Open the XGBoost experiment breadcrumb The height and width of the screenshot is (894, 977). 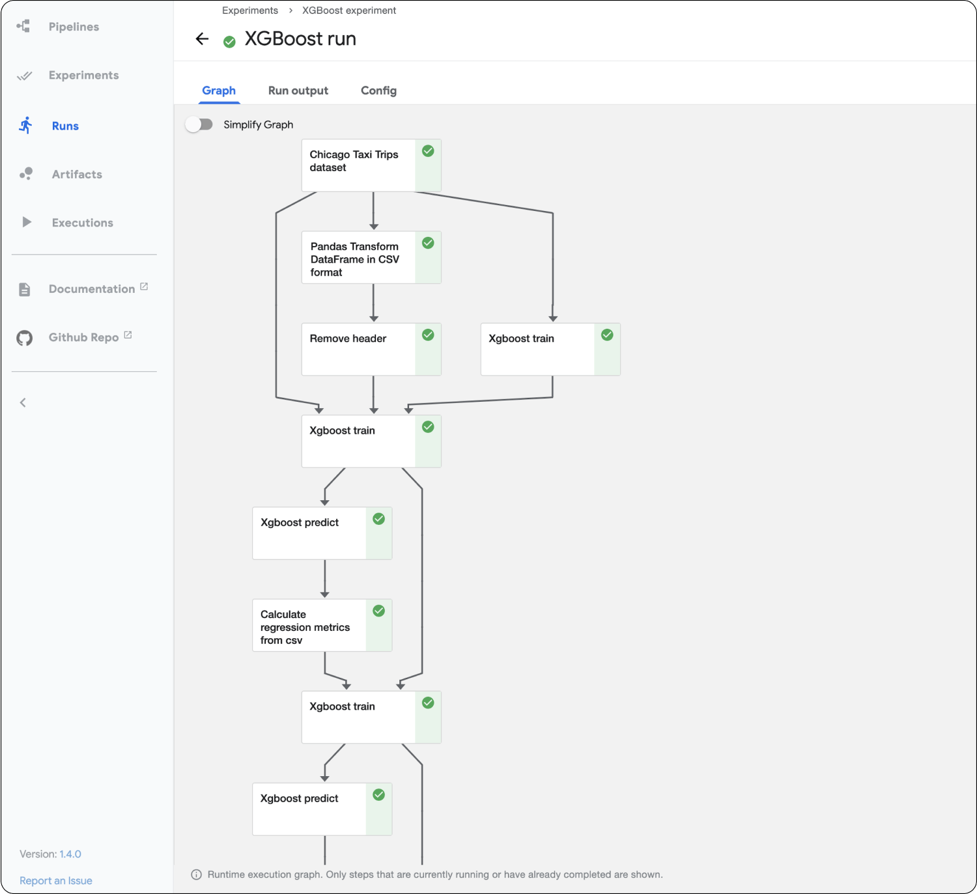(349, 10)
